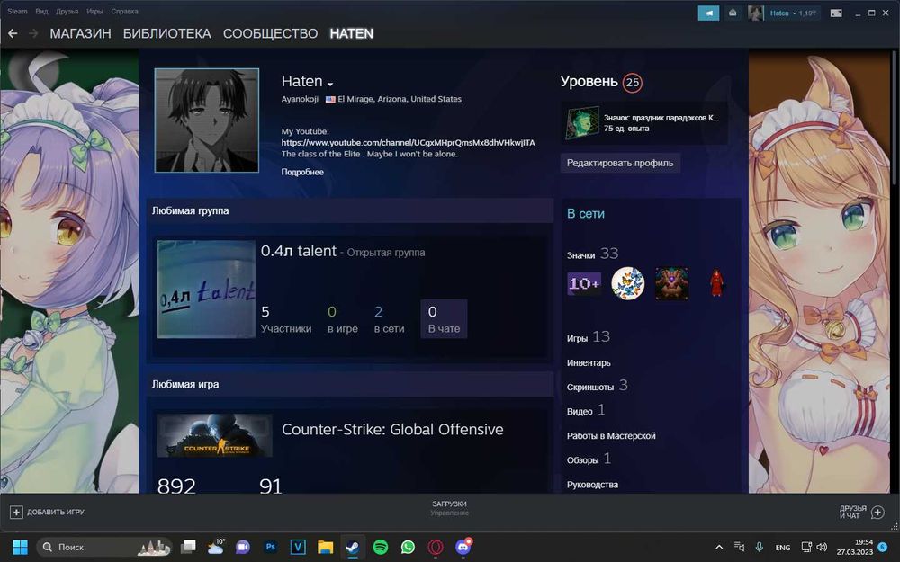
Task: Open the Руководства link
Action: (592, 485)
